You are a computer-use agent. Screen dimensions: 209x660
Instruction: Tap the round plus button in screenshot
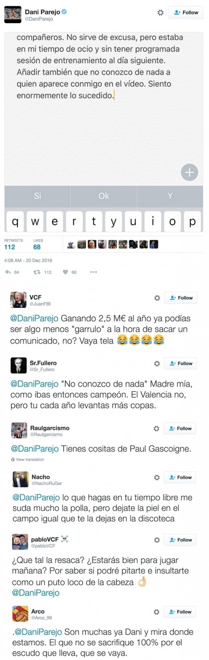189,172
